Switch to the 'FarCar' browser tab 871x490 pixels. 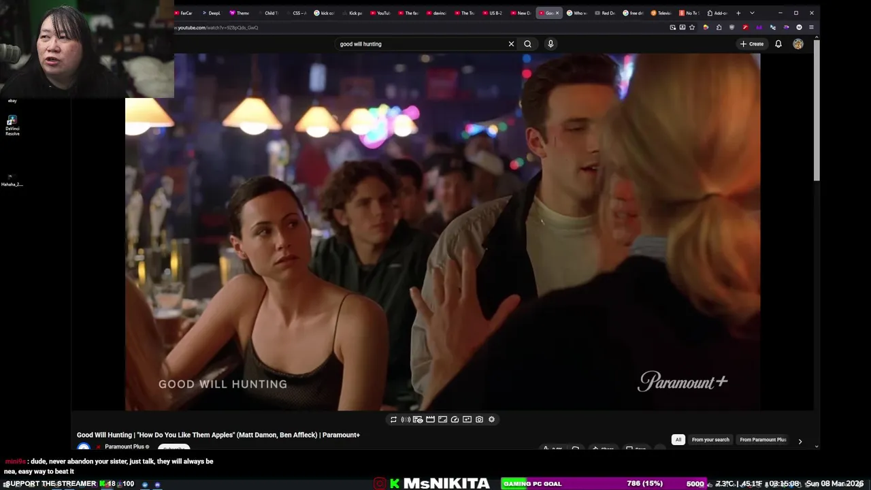tap(184, 13)
